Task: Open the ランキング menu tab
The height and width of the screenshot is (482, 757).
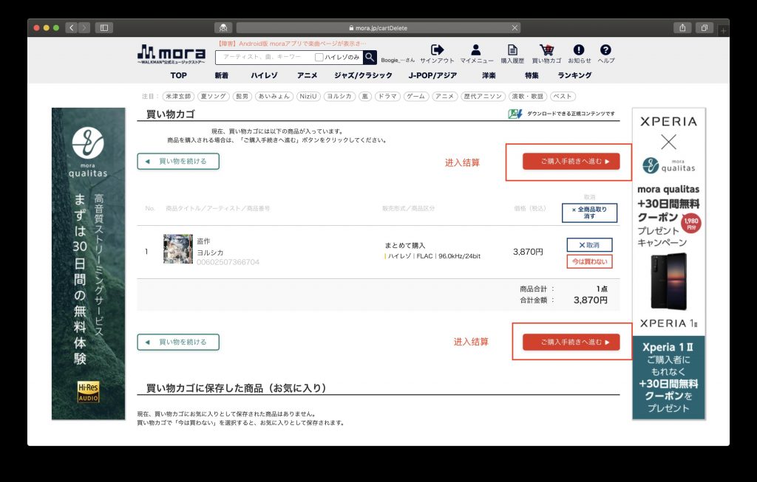Action: tap(574, 75)
